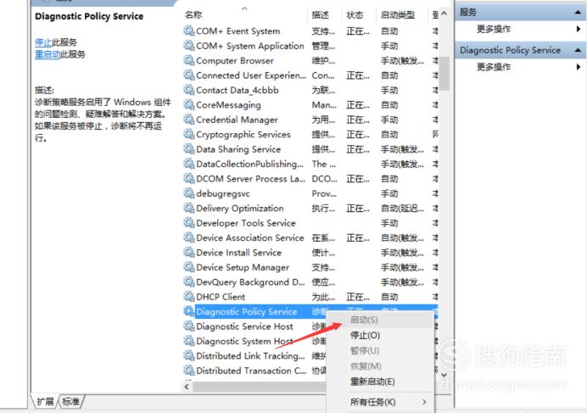Click gear icon for DHCP Client

pos(189,297)
